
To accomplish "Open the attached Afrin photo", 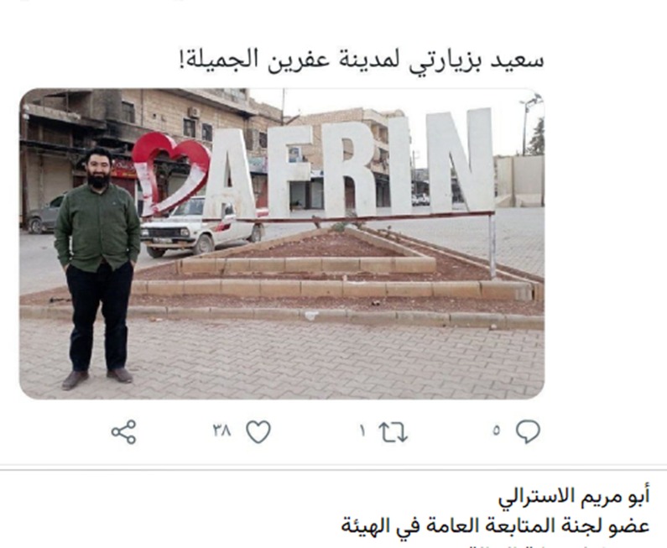I will pos(282,244).
